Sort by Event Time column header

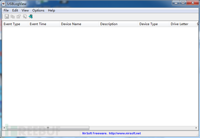tap(43, 24)
